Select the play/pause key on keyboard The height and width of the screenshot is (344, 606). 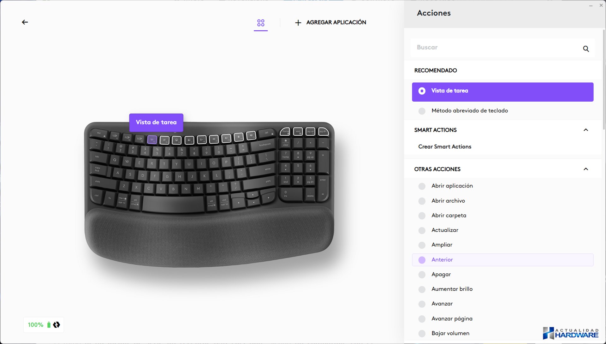[x=214, y=139]
